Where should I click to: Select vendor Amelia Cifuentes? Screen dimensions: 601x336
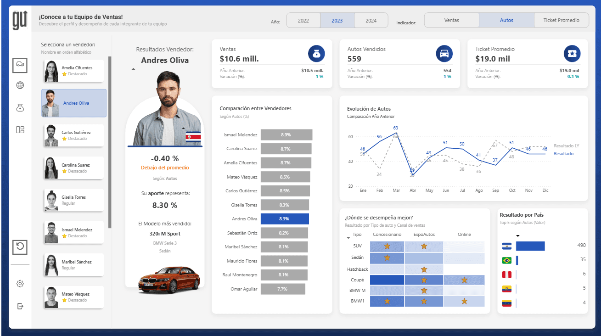tap(73, 71)
